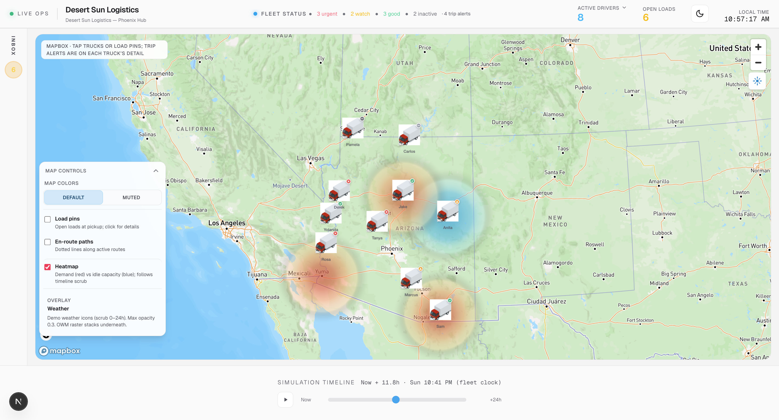
Task: Collapse the Map Controls panel
Action: coord(156,171)
